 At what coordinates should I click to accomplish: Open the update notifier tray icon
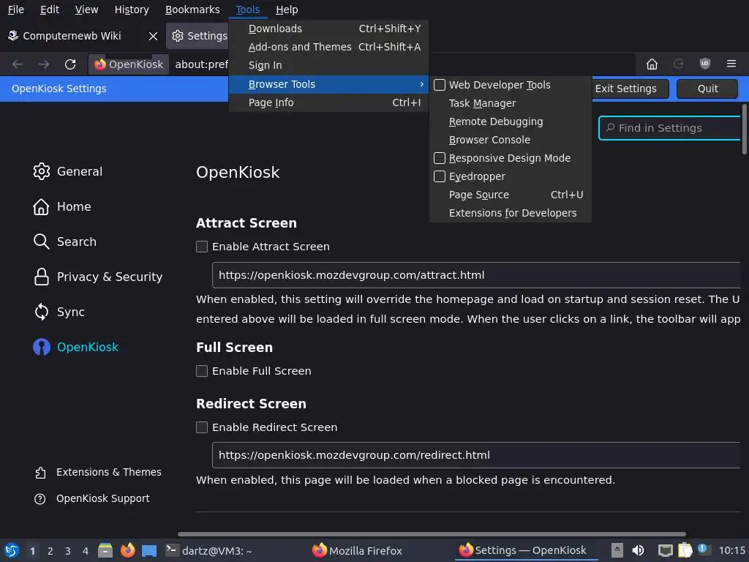[702, 550]
